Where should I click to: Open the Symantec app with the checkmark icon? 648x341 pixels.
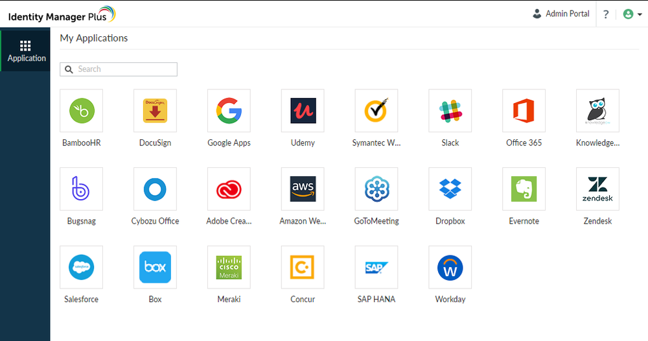tap(376, 111)
